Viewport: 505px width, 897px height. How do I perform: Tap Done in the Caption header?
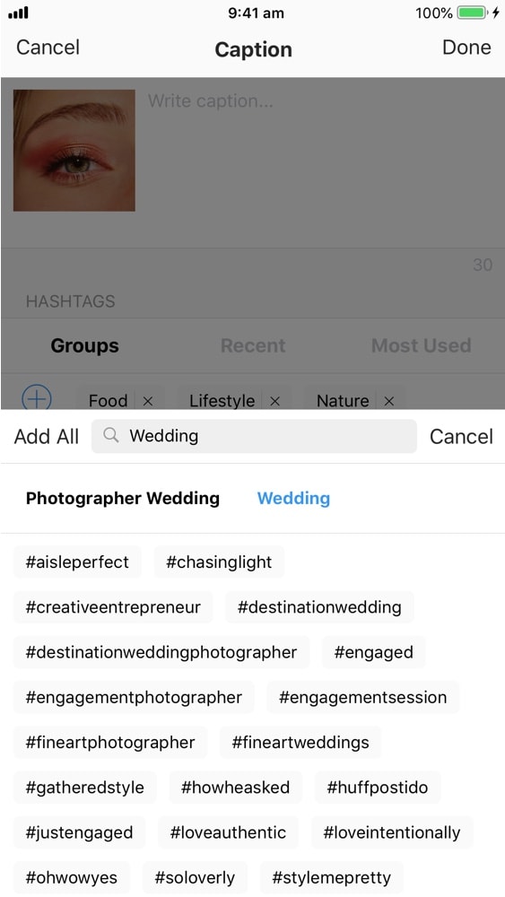466,48
